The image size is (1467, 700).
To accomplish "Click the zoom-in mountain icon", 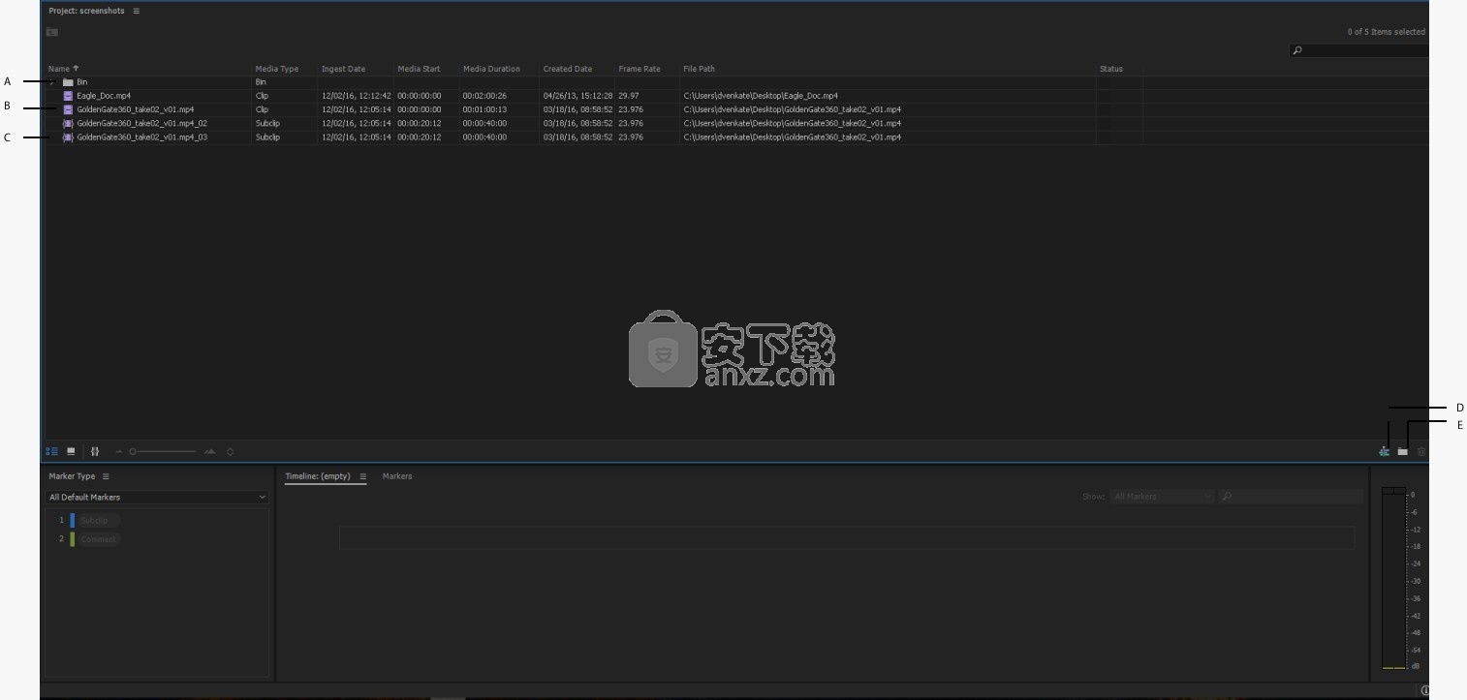I will (x=209, y=451).
